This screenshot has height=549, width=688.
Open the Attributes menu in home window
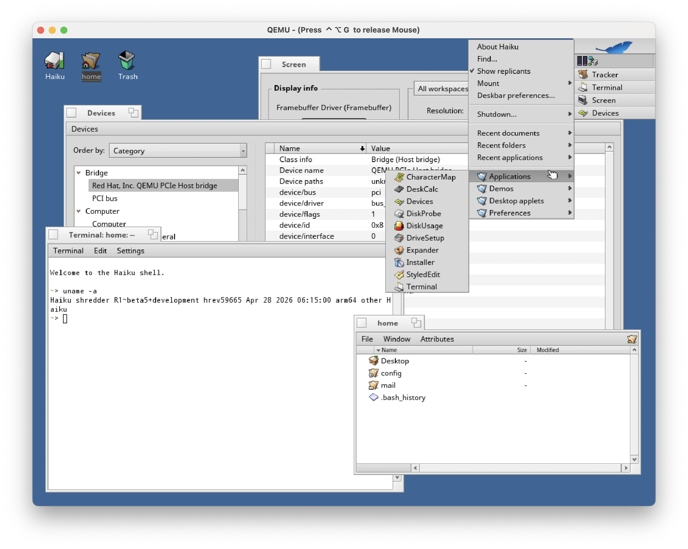[x=437, y=339]
